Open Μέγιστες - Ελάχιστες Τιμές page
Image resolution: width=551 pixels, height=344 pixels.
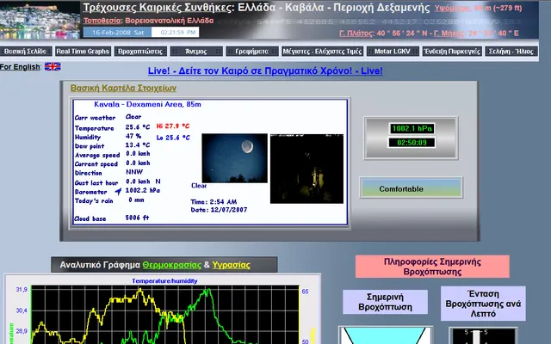pos(322,52)
